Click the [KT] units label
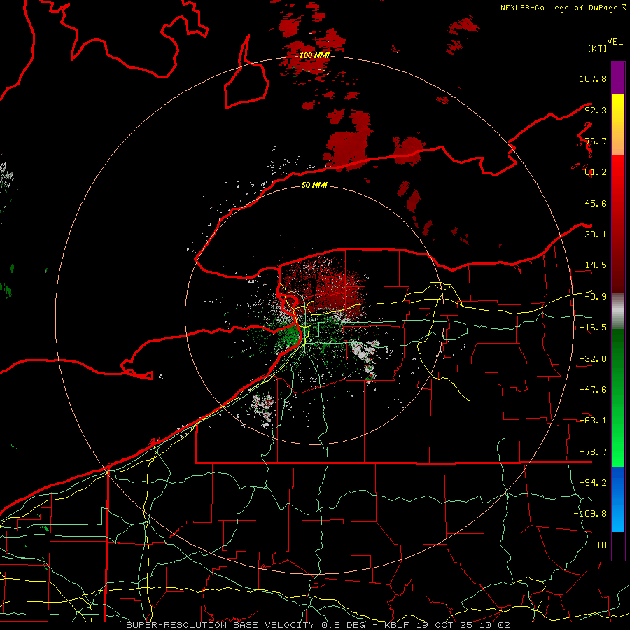 [x=597, y=48]
